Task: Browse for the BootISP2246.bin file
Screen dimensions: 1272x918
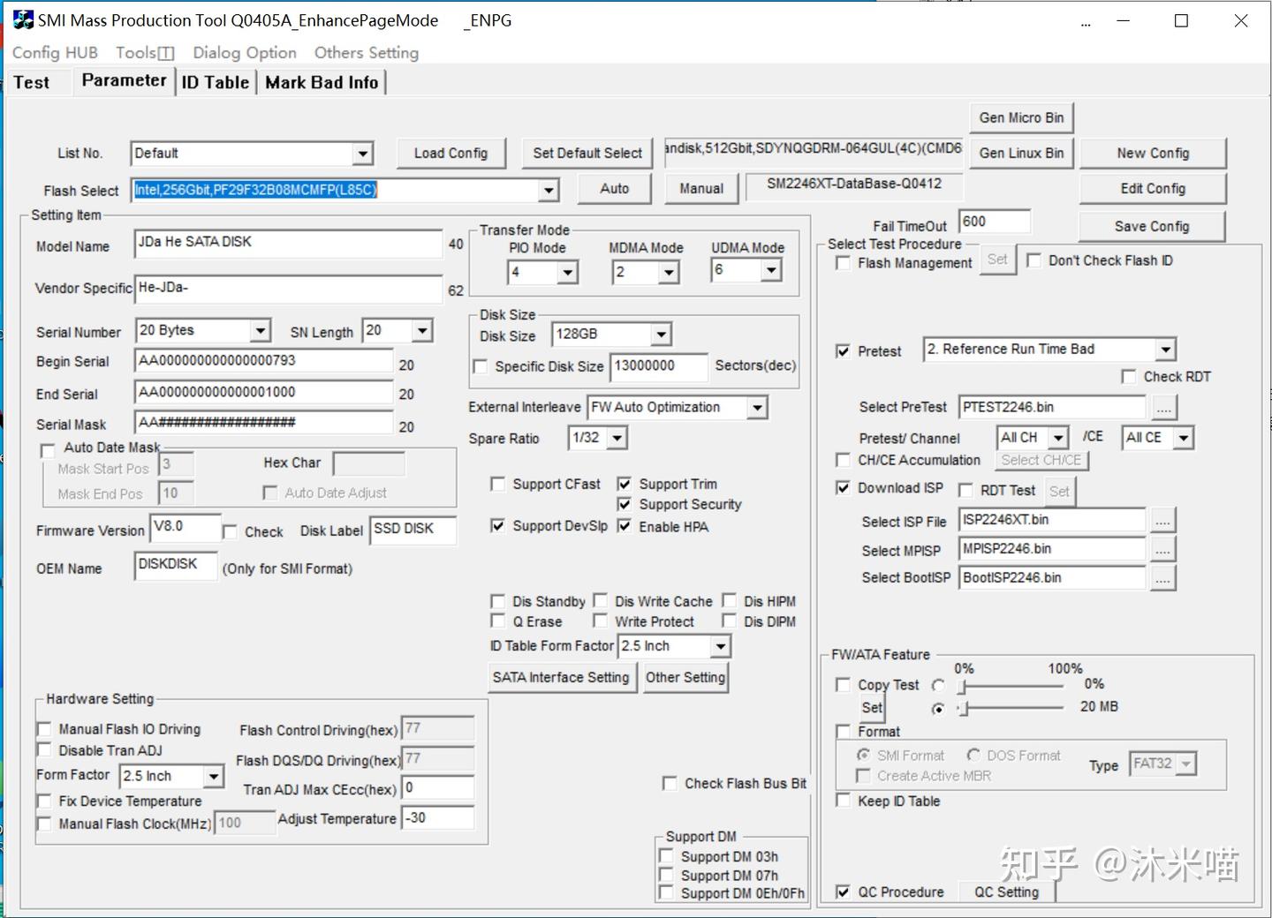Action: [x=1163, y=578]
